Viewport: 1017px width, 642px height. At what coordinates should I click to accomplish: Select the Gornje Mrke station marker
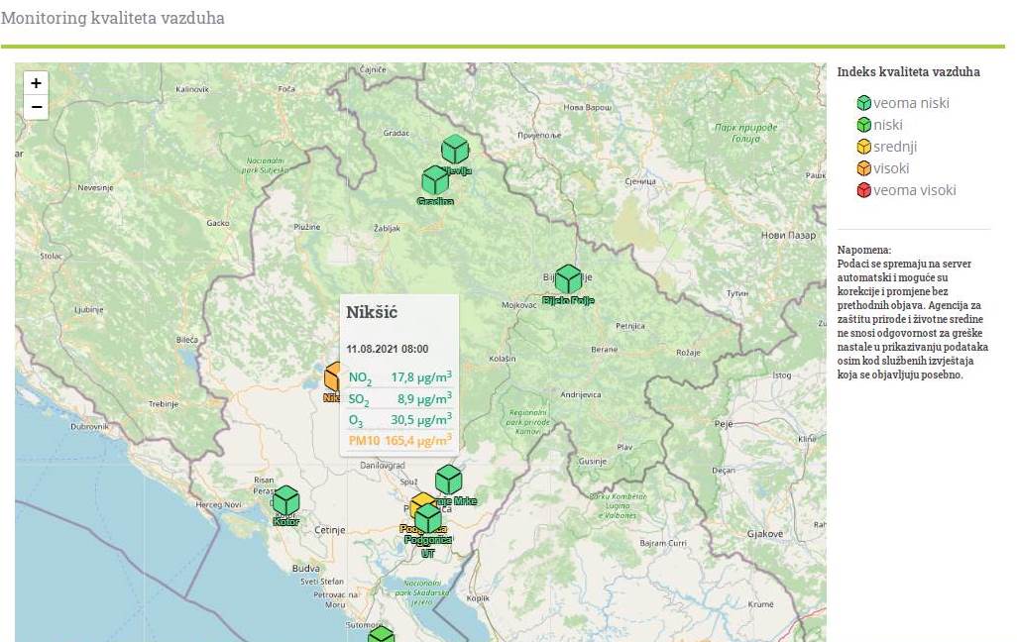pos(448,480)
